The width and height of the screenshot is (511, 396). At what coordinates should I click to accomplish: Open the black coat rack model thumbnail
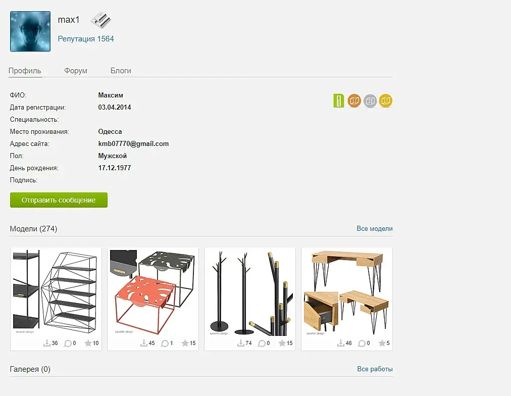click(250, 292)
